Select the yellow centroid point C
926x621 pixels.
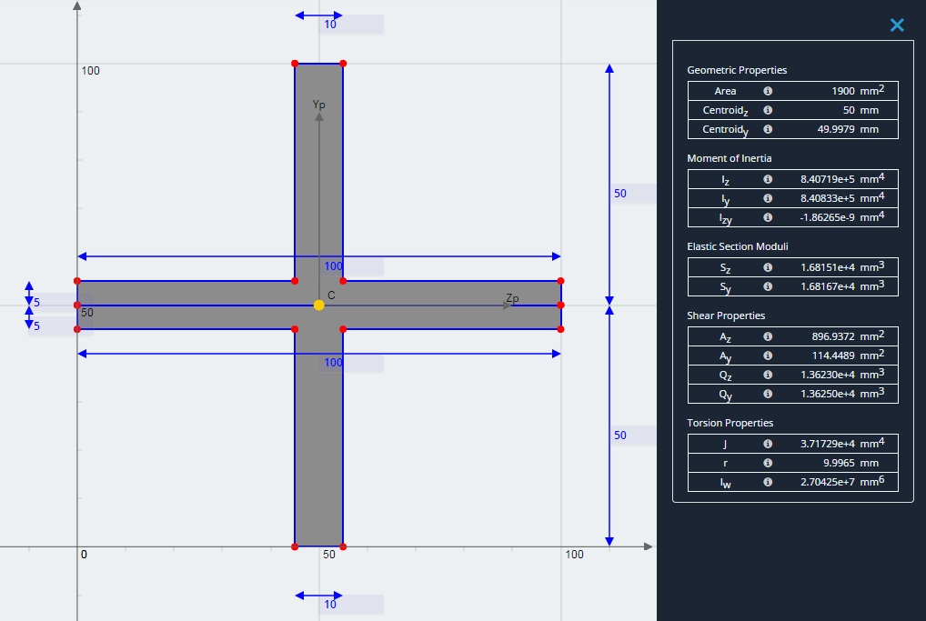[319, 305]
